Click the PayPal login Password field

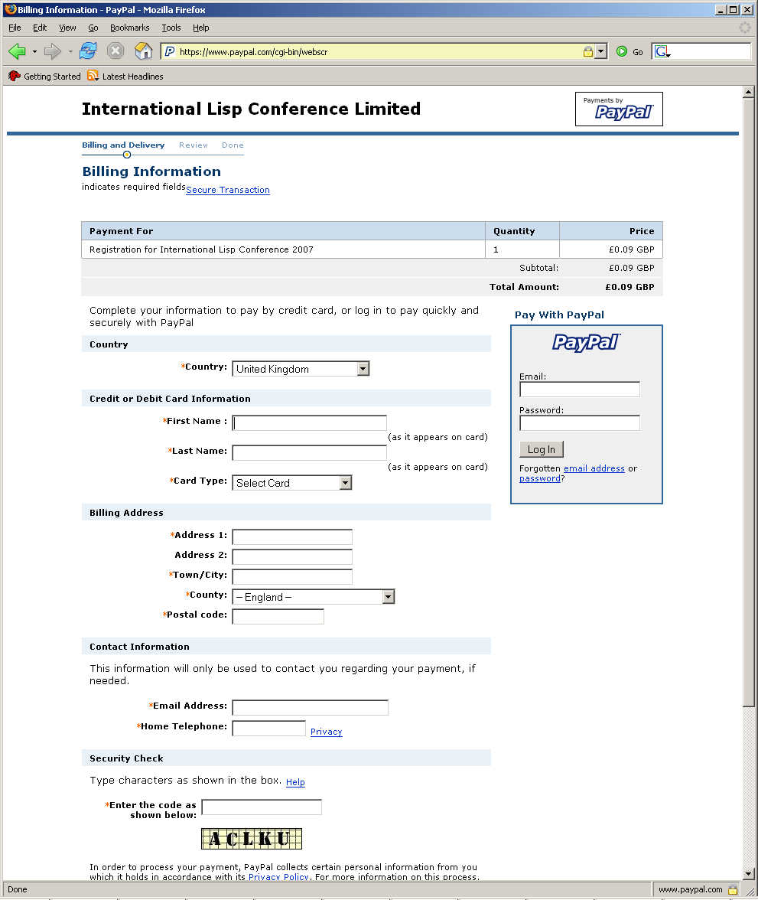580,423
